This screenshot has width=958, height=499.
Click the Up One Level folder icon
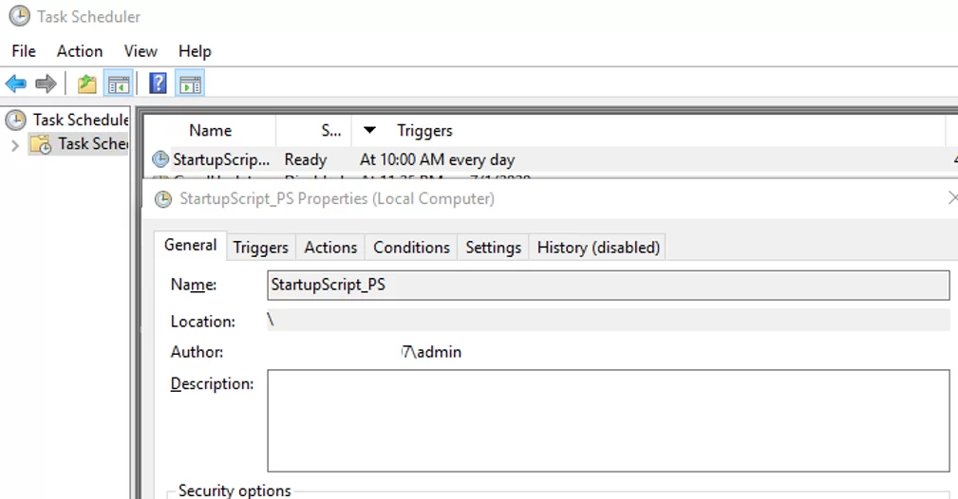tap(86, 83)
